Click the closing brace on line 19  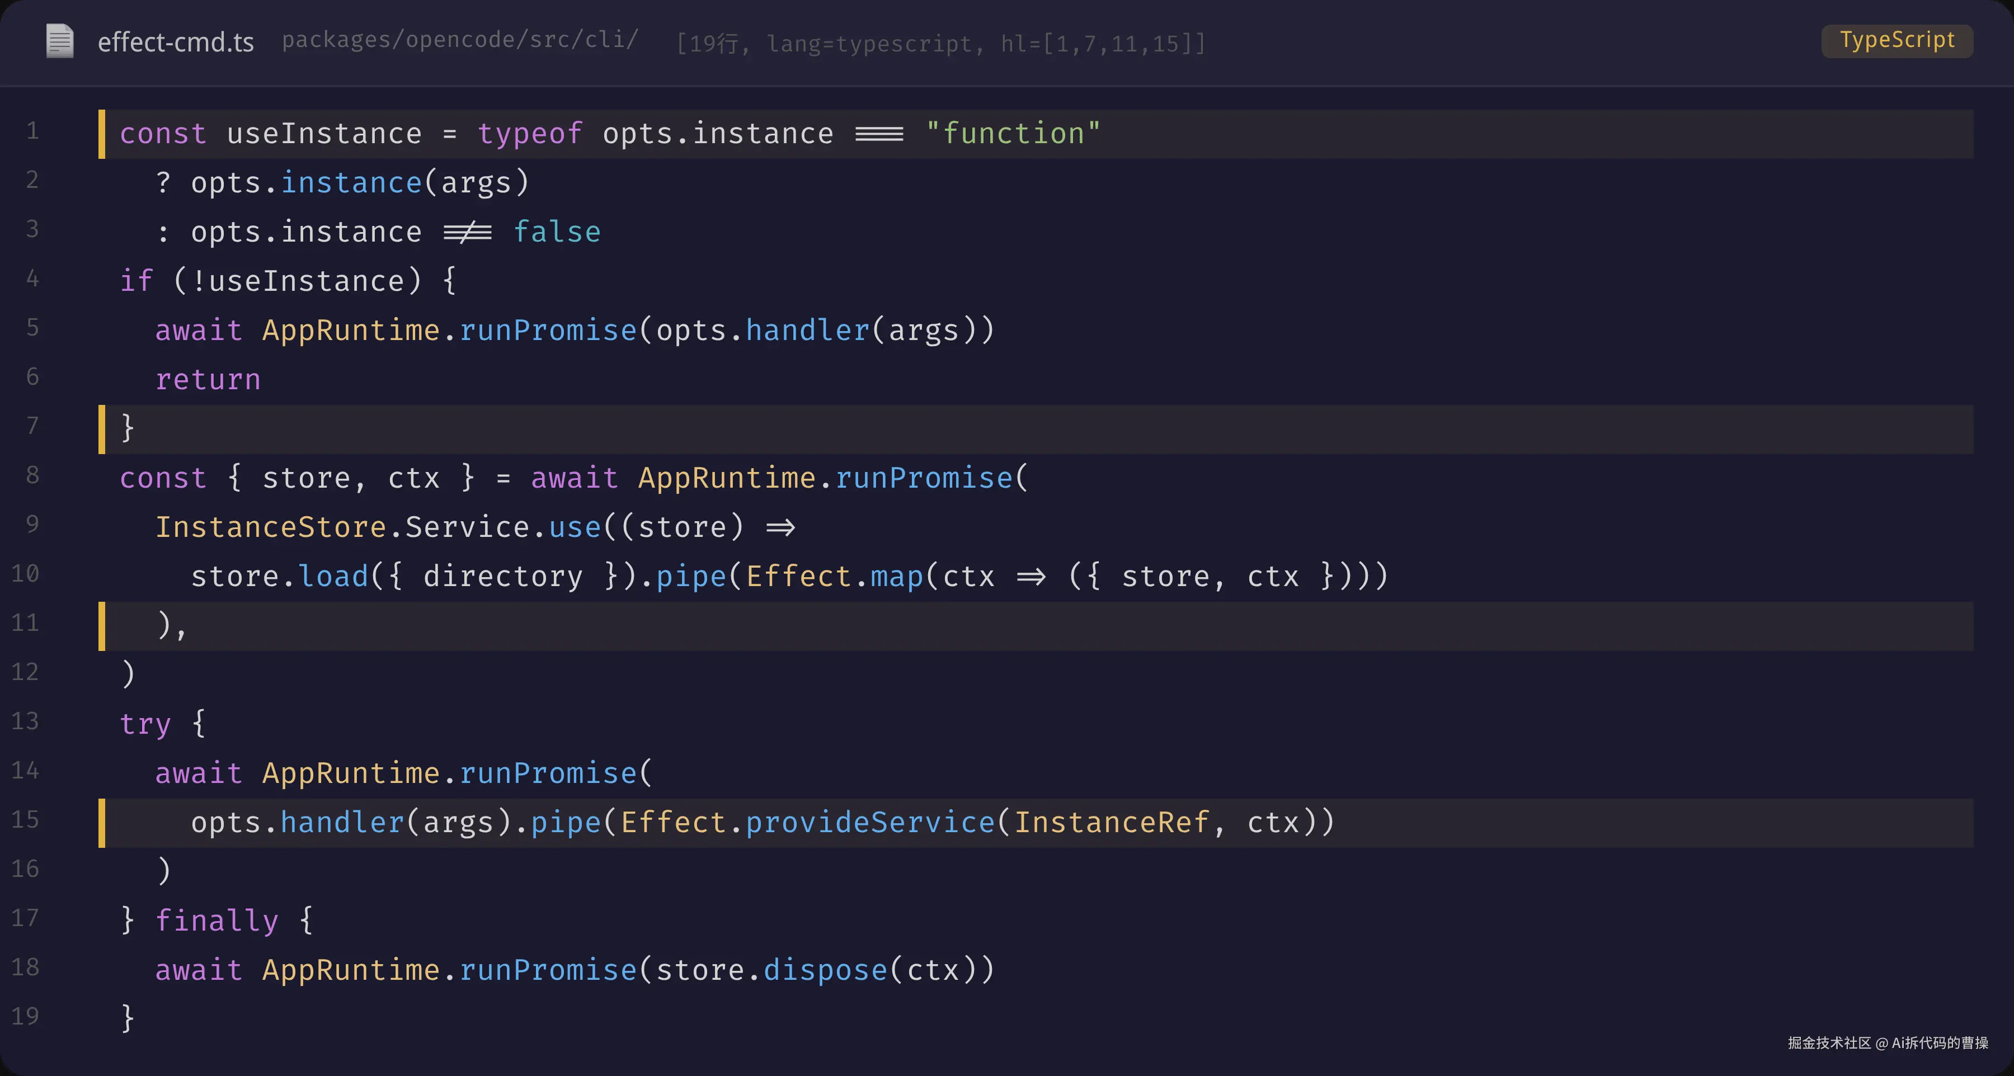[128, 1020]
